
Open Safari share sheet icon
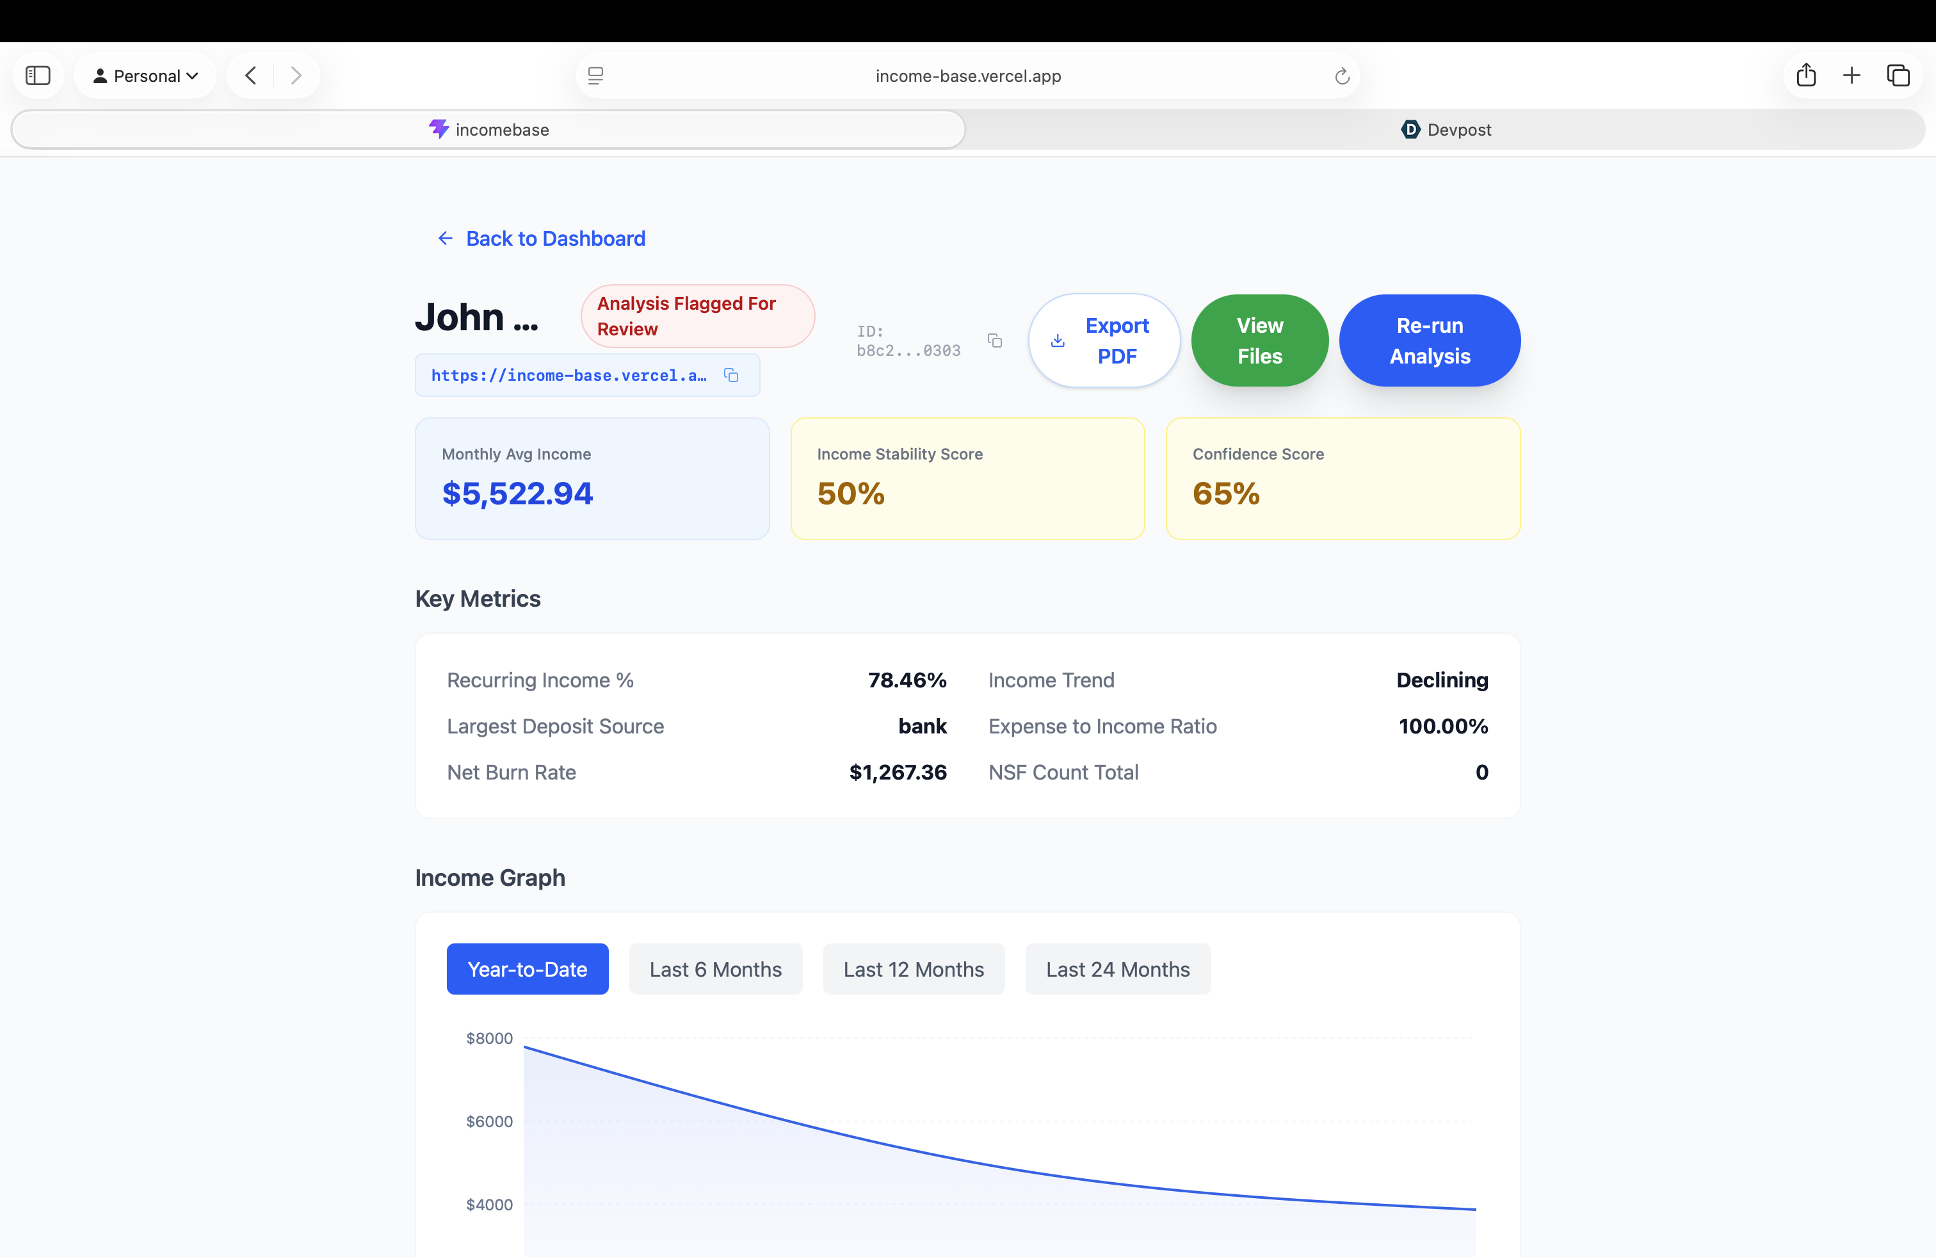(1806, 76)
